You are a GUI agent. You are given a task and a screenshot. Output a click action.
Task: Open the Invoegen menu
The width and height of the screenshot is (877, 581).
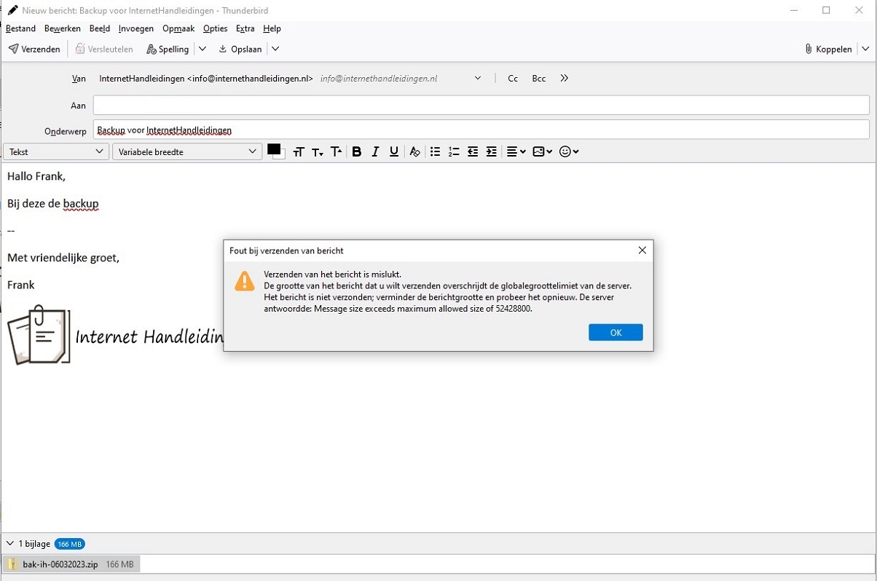pos(136,28)
